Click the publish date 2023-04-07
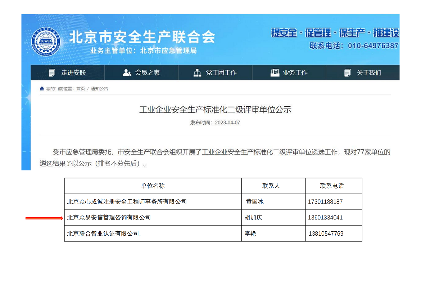The image size is (421, 298). [x=227, y=123]
